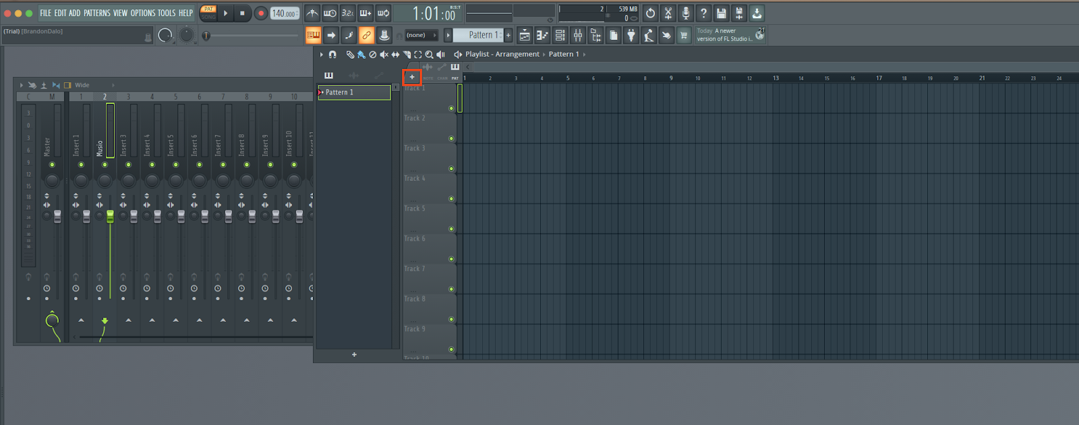Screen dimensions: 1079x425
Task: Open the OPTIONS menu
Action: [143, 13]
